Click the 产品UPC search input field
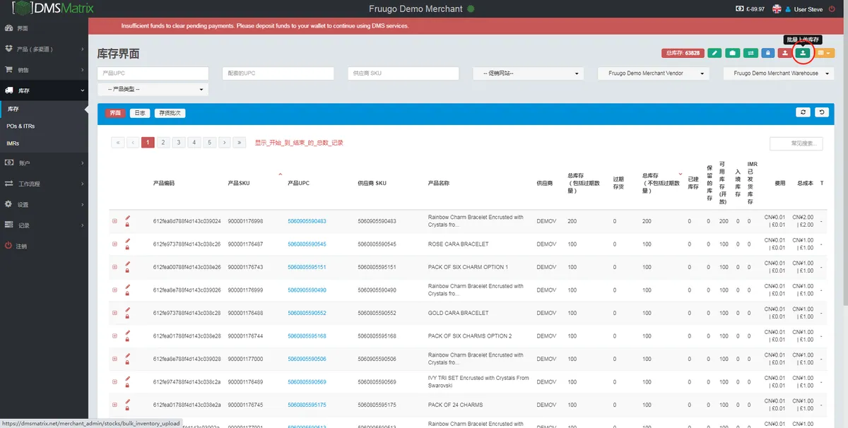Screen dimensions: 848x428 [153, 73]
